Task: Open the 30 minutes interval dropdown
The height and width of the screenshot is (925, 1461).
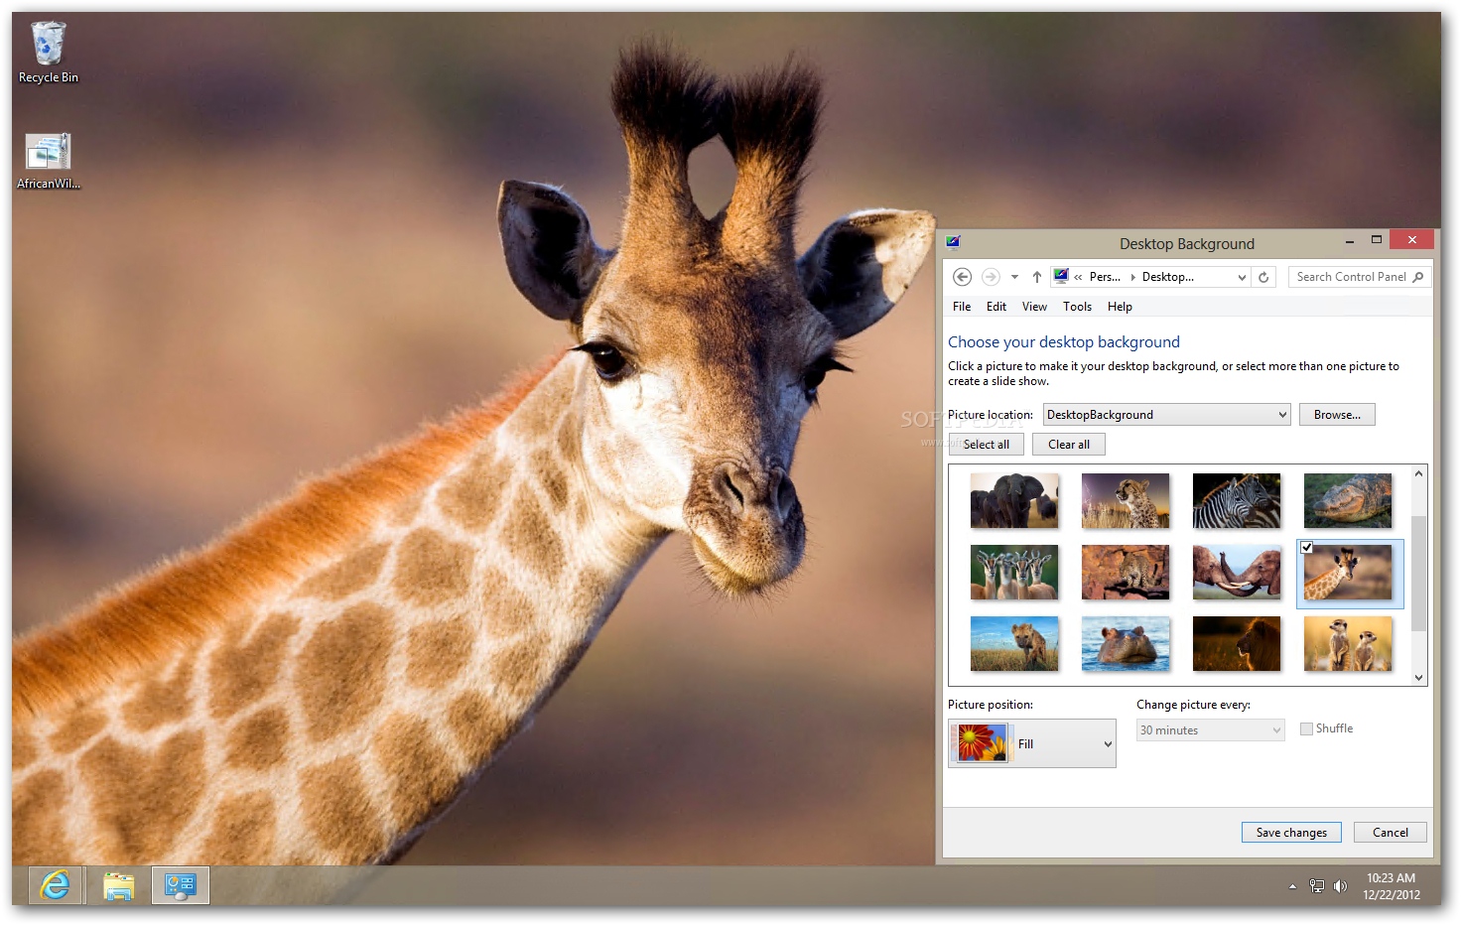Action: pyautogui.click(x=1211, y=730)
